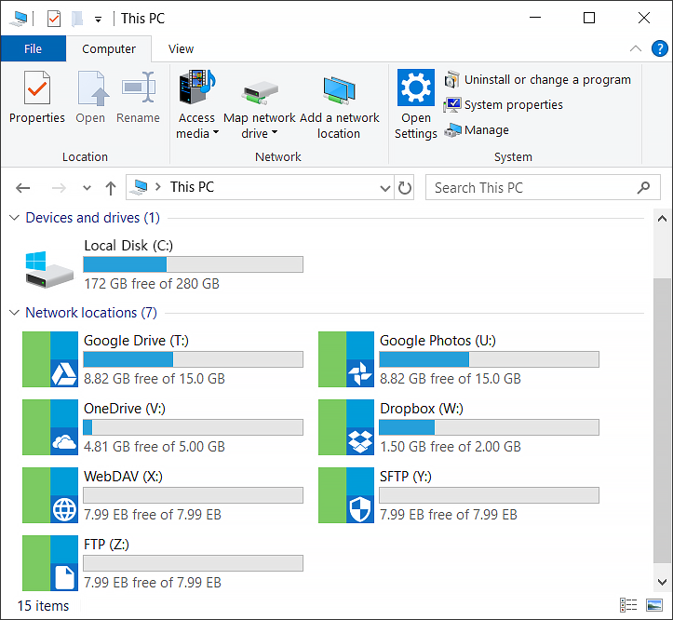Click the vertical scrollbar thumb
The image size is (673, 620).
(662, 421)
